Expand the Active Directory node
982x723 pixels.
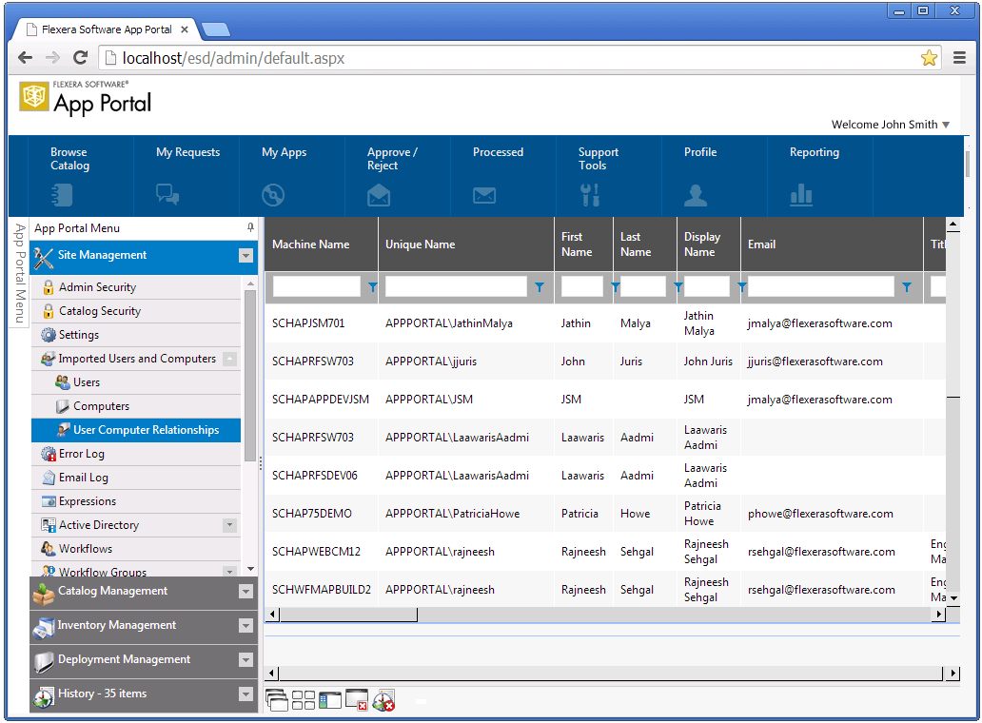tap(230, 525)
